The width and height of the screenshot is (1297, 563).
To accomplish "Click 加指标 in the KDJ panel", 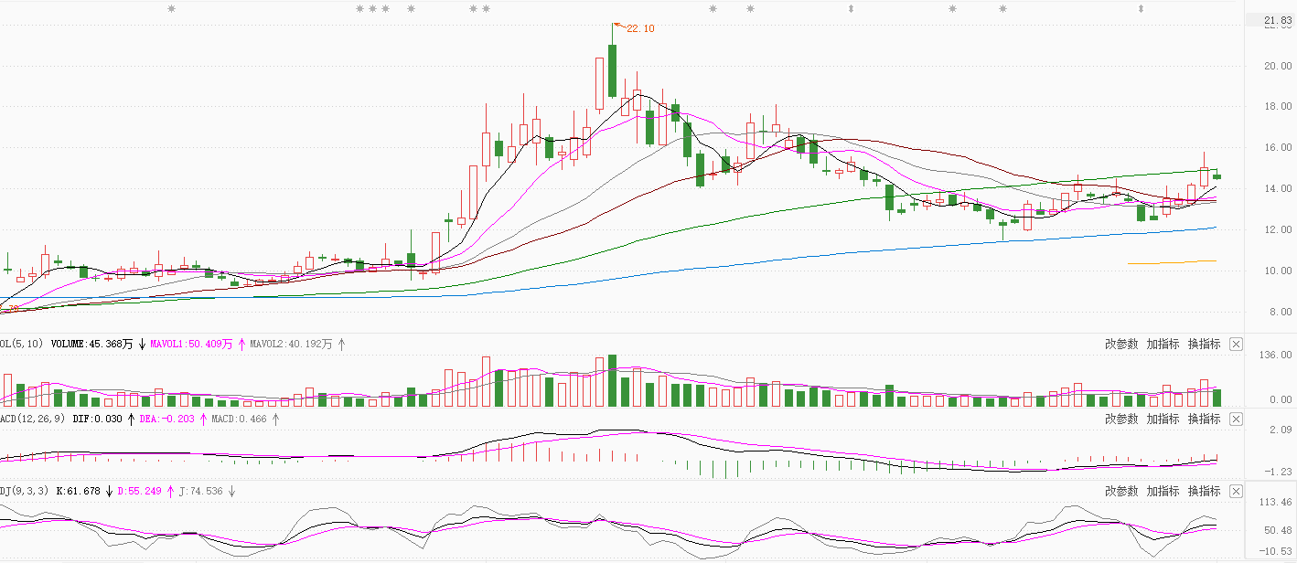I will pos(1163,492).
